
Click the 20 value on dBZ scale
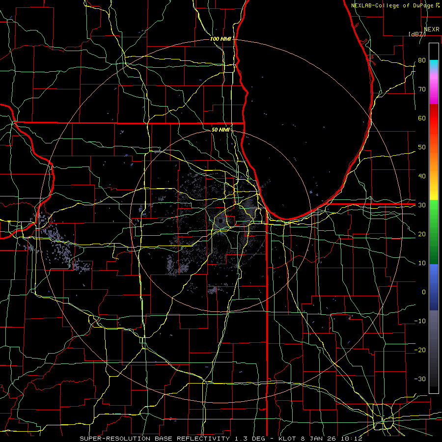(422, 234)
